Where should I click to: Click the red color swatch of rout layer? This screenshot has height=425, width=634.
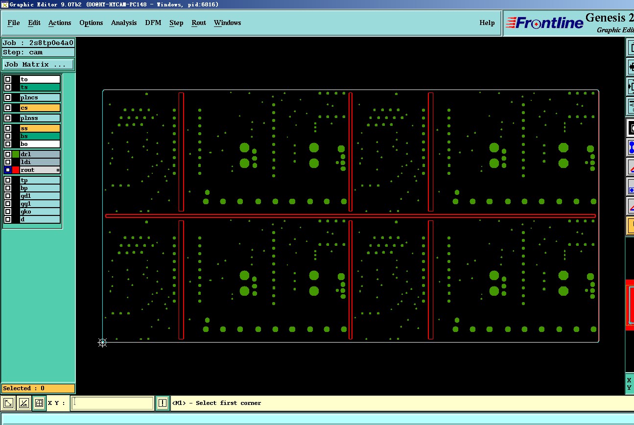(16, 170)
